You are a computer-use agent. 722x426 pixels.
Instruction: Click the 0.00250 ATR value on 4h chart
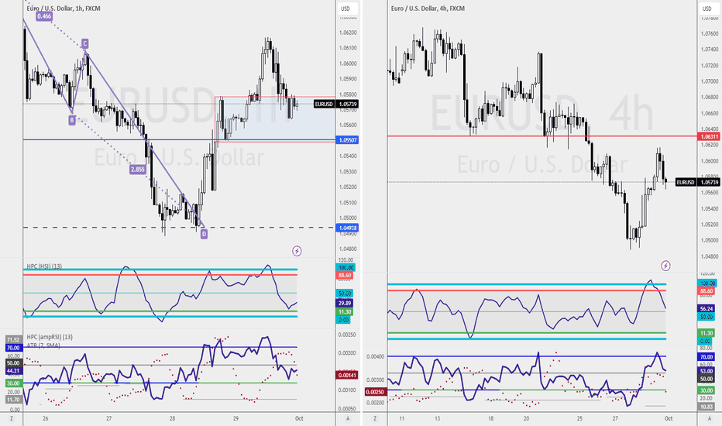[x=375, y=392]
